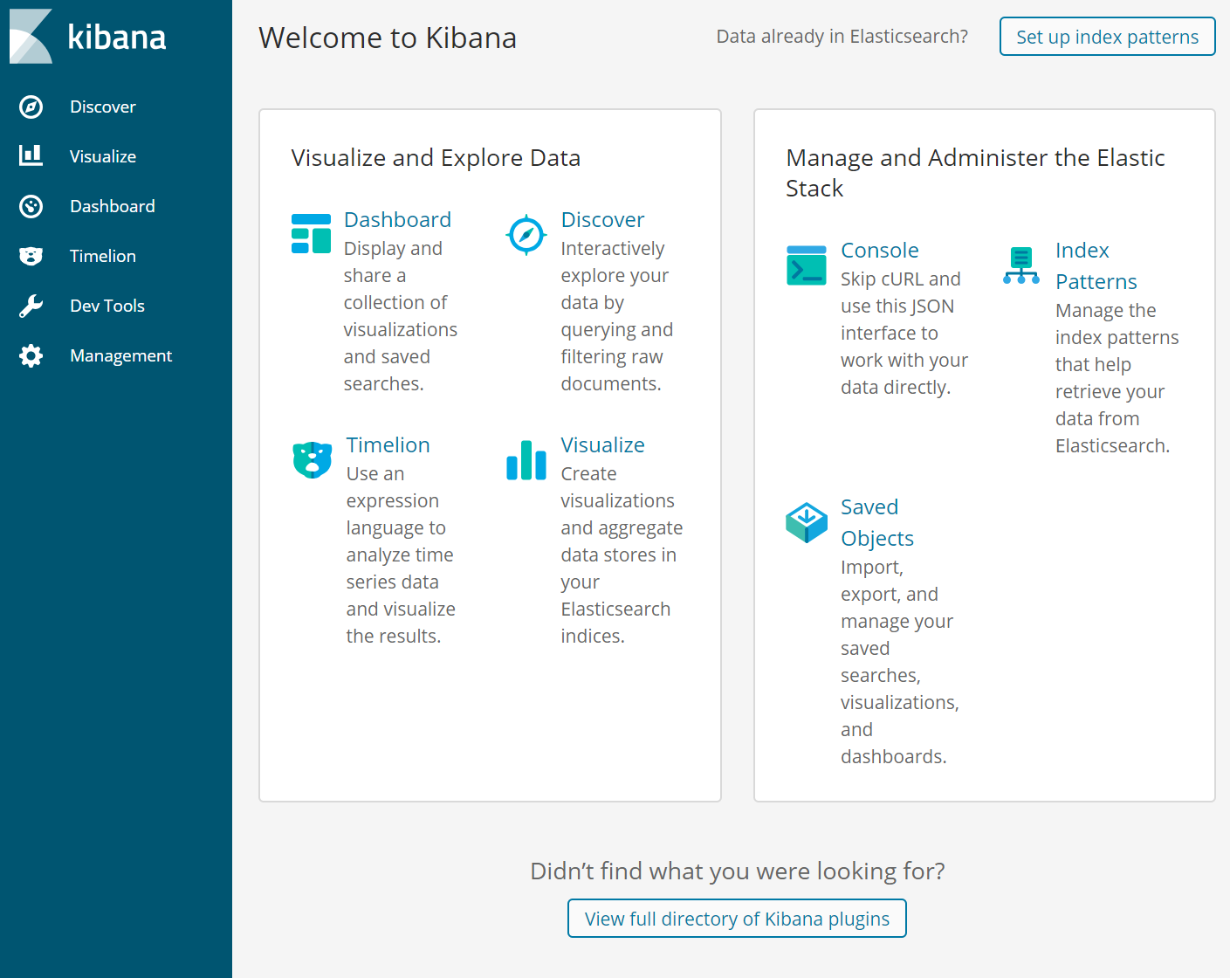The width and height of the screenshot is (1230, 978).
Task: Click 'Use an expression language' description
Action: click(x=401, y=555)
